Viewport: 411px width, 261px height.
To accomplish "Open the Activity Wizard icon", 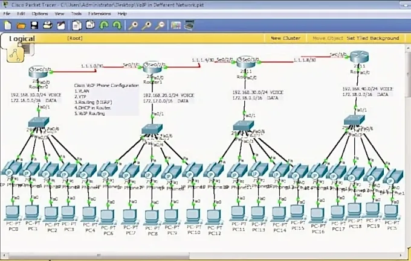I will click(x=61, y=25).
